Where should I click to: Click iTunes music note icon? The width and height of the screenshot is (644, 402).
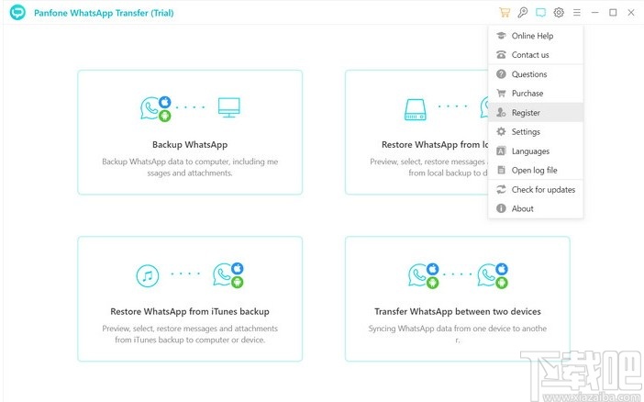pos(148,275)
